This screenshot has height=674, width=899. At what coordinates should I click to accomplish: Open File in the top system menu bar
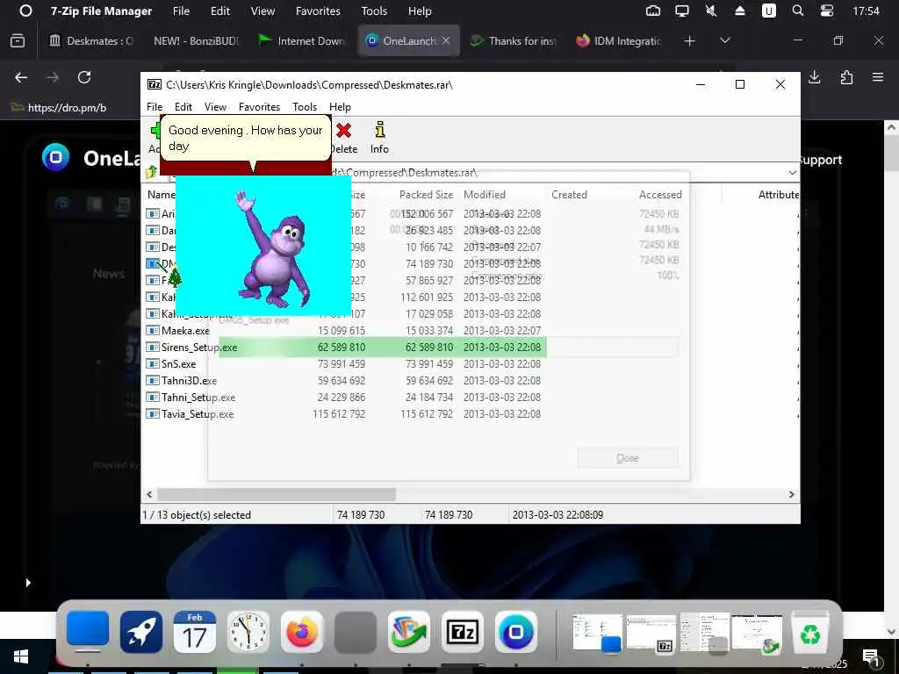181,11
